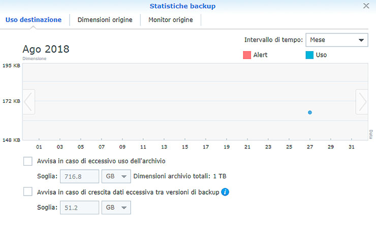Click the 716.8 threshold input field
This screenshot has height=227, width=376.
(x=79, y=176)
